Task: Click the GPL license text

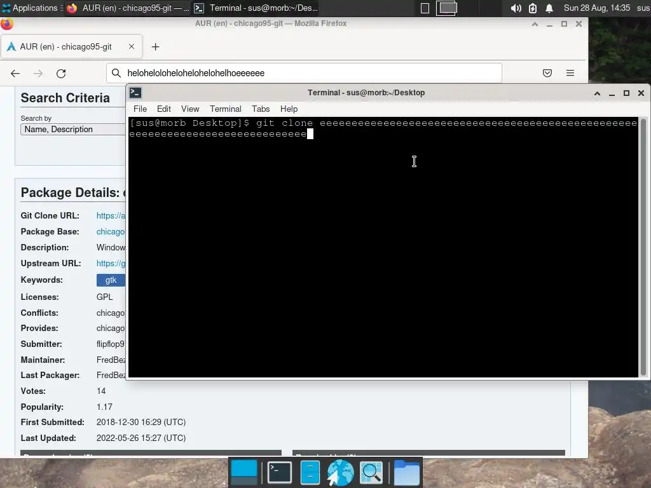Action: (x=105, y=297)
